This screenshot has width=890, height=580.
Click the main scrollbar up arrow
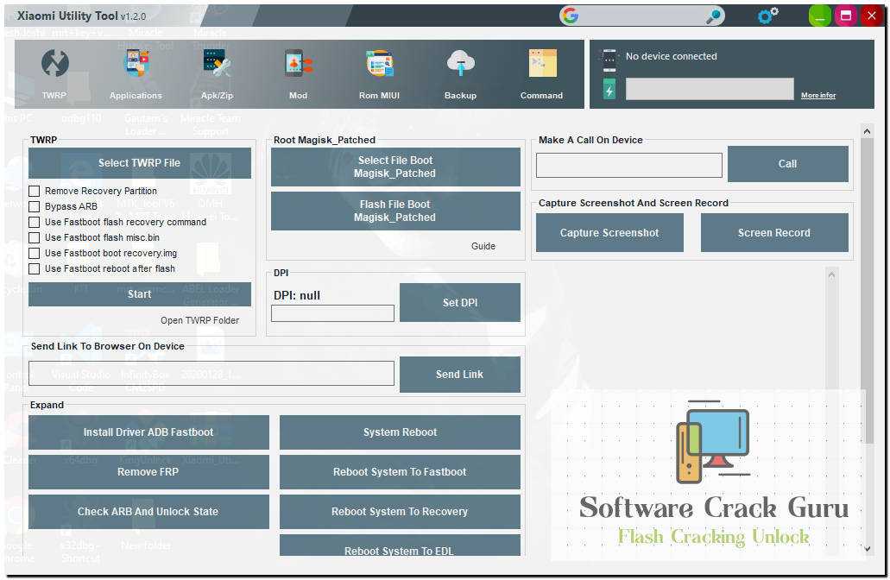click(x=867, y=132)
